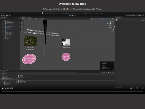Select the Rect tool in the scene overlay
145x109 pixels.
click(22, 29)
